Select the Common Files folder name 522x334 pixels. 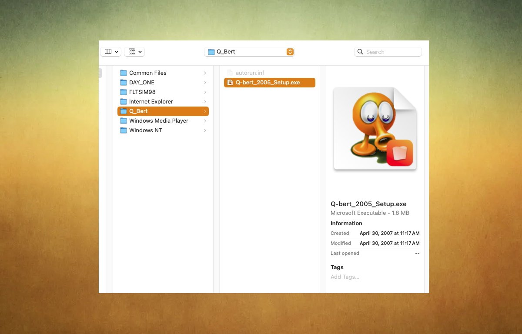[x=148, y=73]
